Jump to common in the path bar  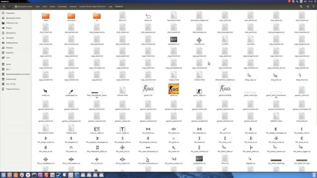(x=73, y=6)
